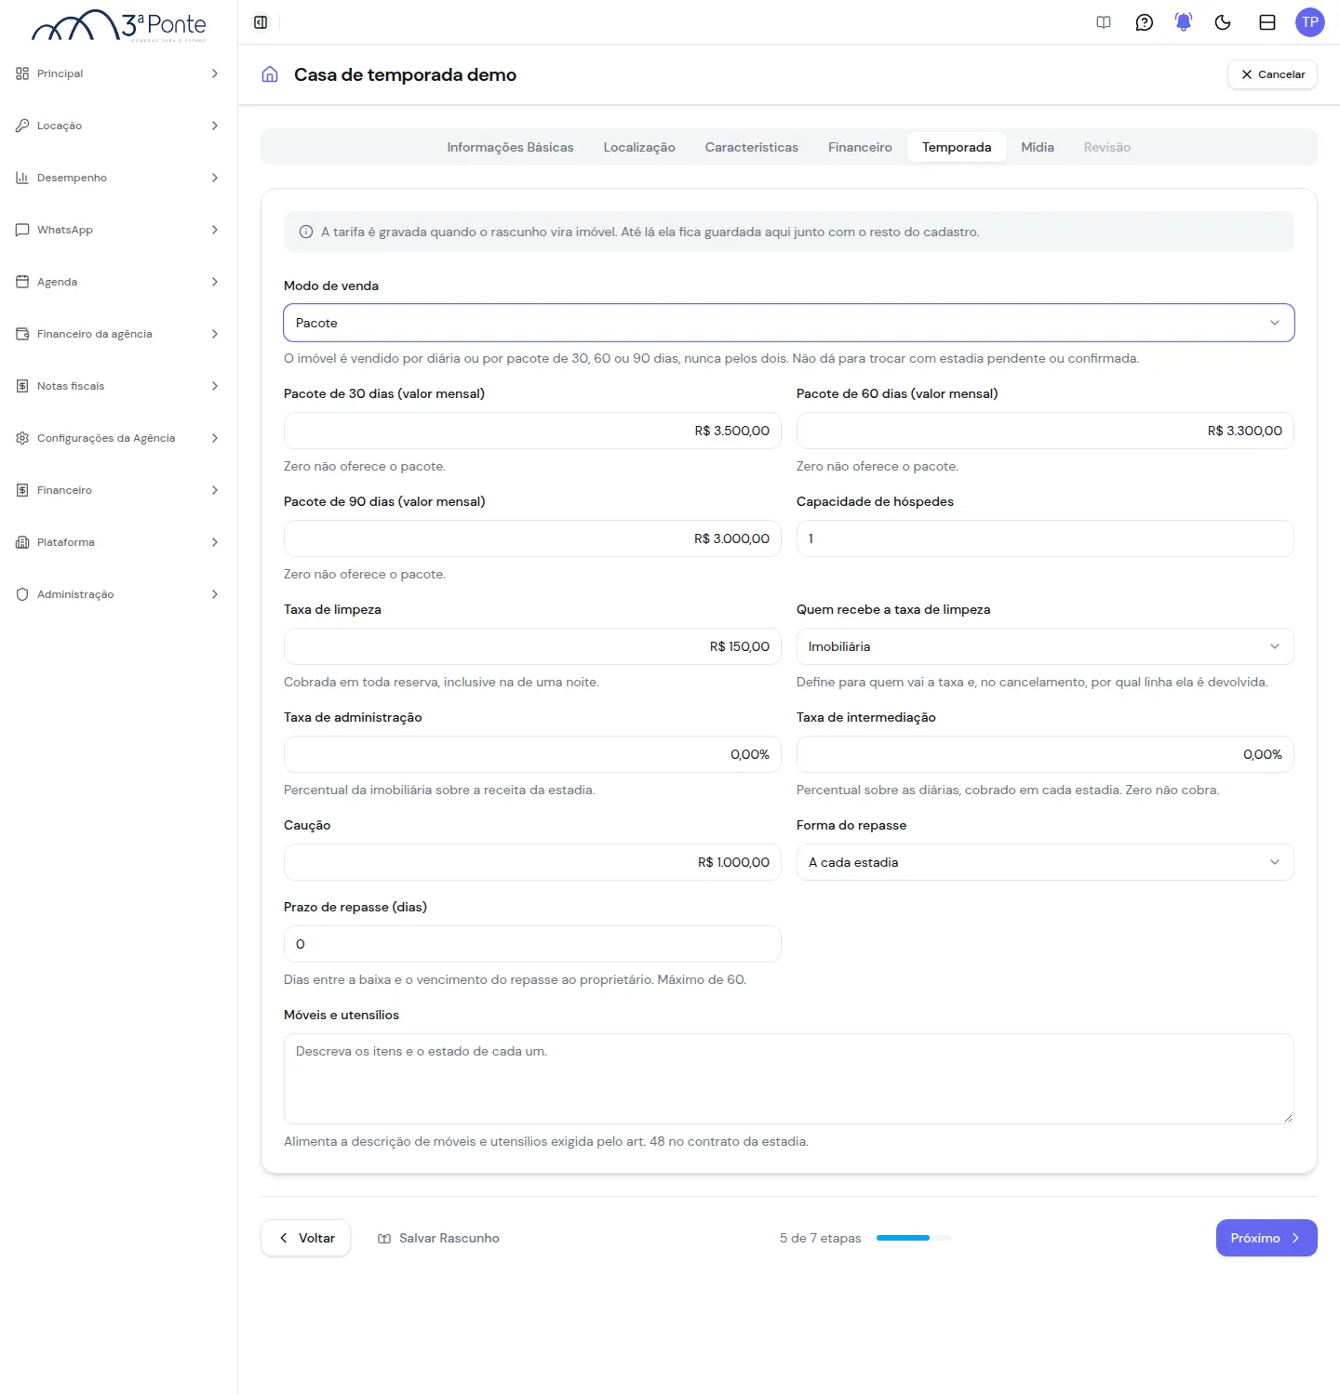This screenshot has height=1395, width=1340.
Task: Focus the Capacidade de hóspedes field
Action: click(x=1045, y=538)
